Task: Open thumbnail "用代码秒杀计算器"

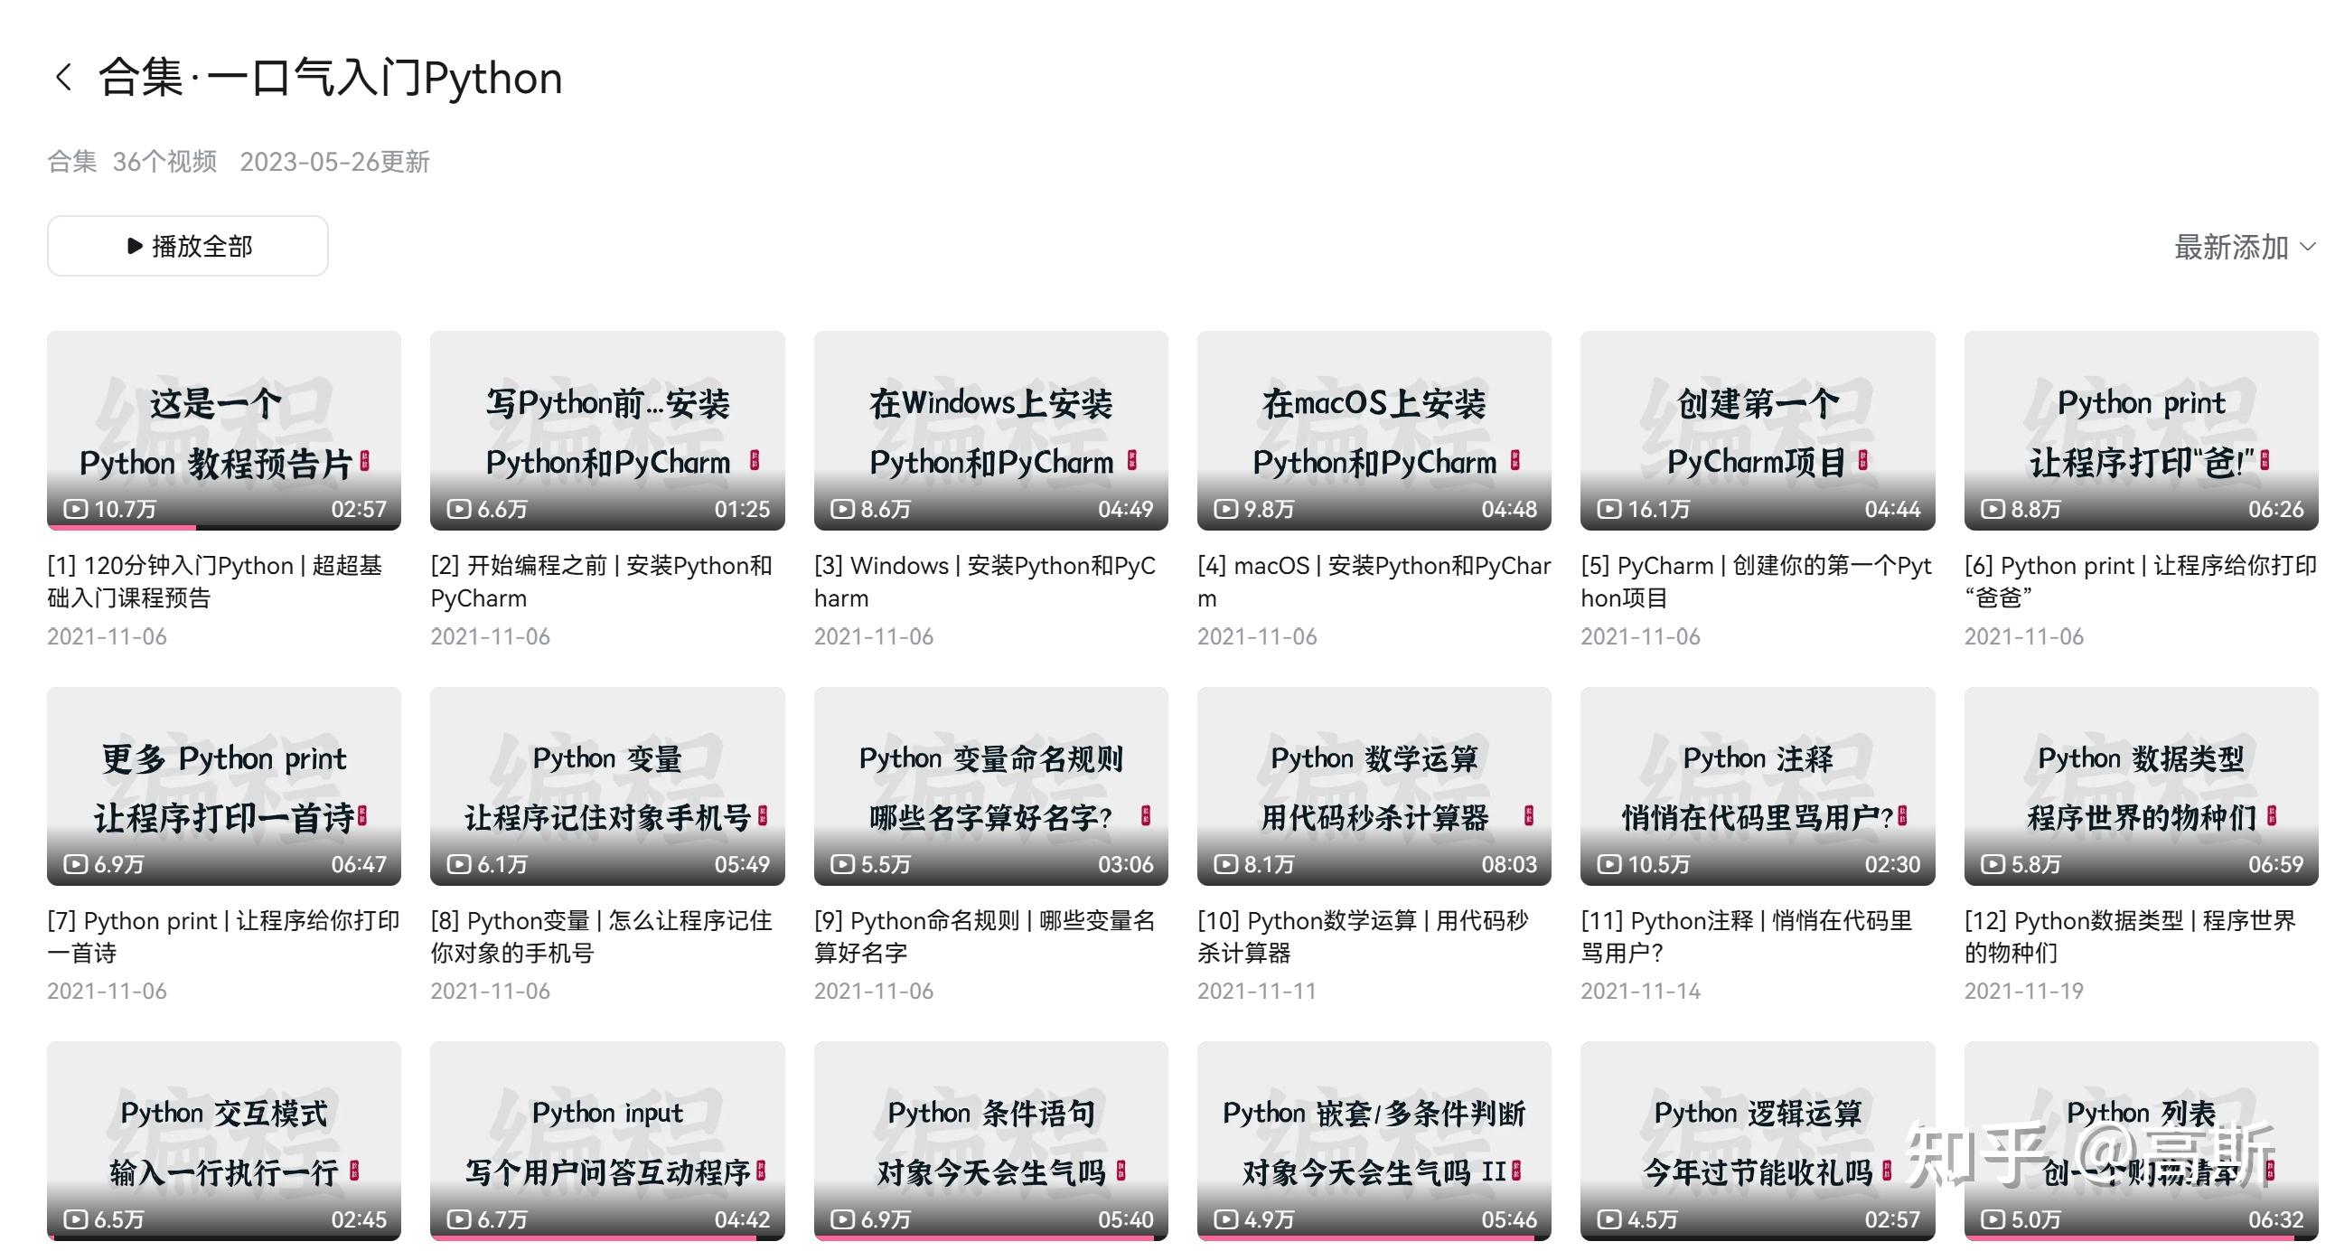Action: [x=1374, y=785]
